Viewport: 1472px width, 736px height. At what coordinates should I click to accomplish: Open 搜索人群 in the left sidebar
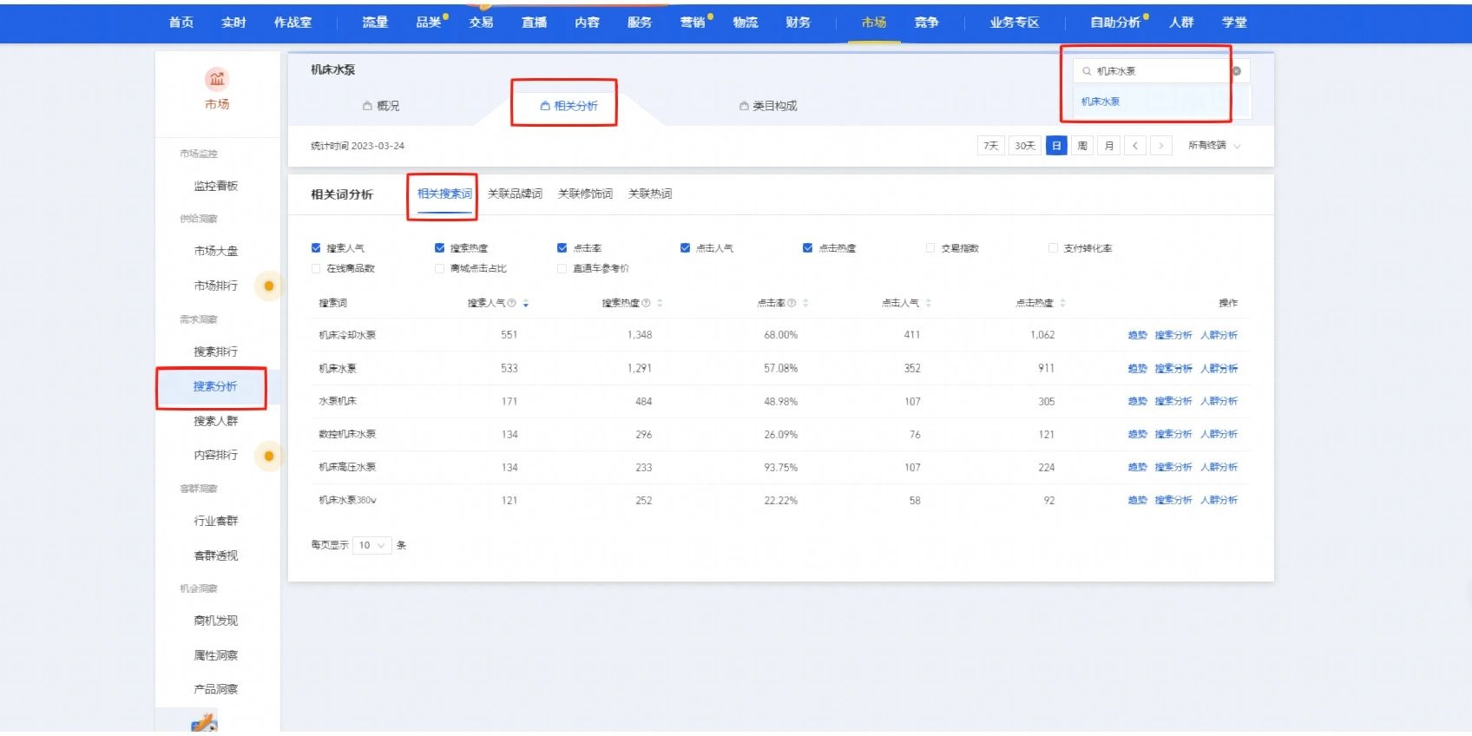(215, 421)
